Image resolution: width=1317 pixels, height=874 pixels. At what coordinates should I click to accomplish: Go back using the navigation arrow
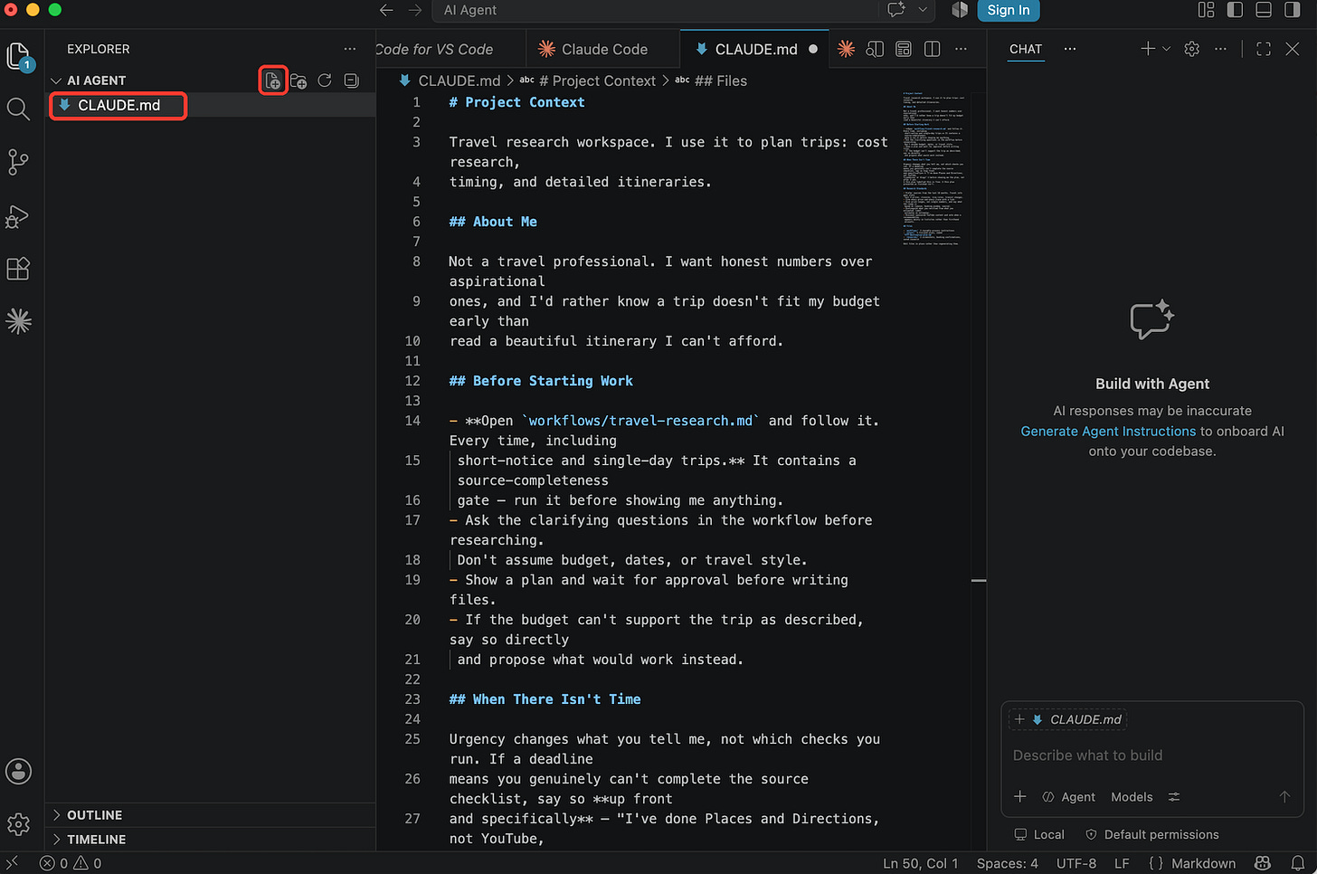tap(386, 10)
